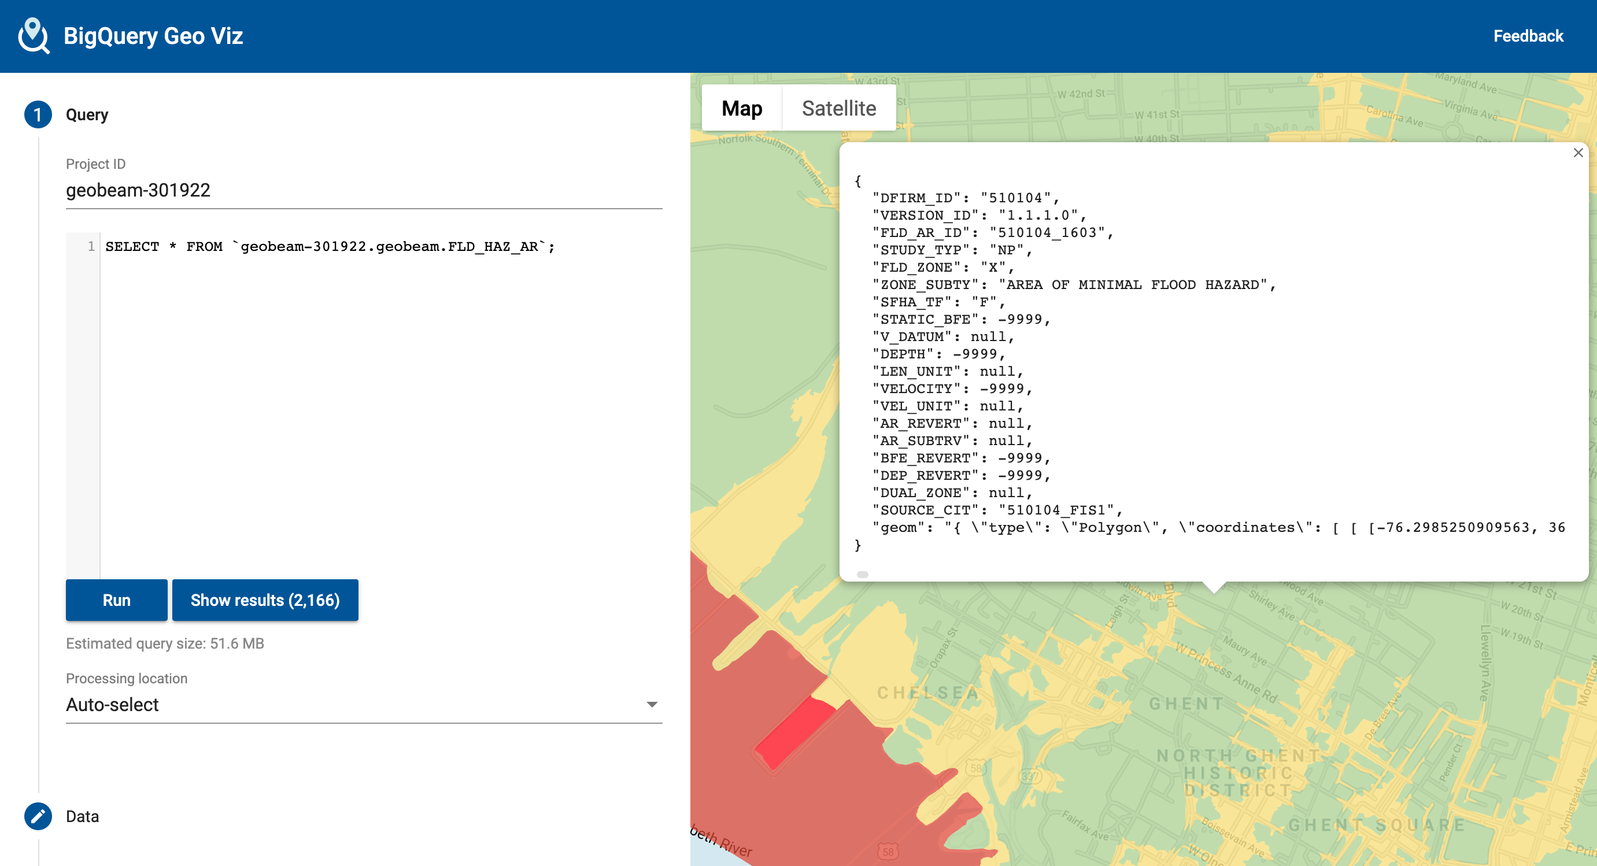Click the Data step heading
Viewport: 1597px width, 866px height.
pos(83,816)
